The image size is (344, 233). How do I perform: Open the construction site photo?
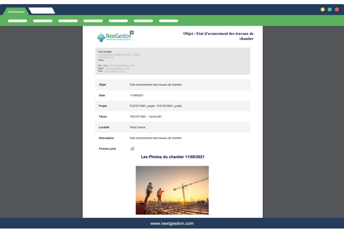[172, 190]
